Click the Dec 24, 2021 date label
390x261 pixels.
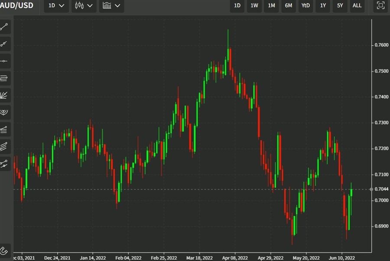(57, 258)
